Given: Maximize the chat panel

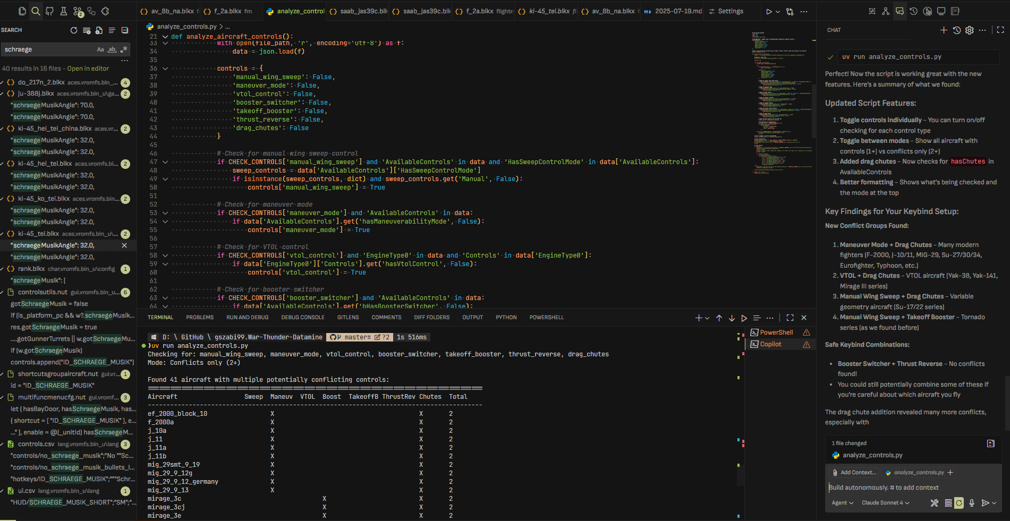Looking at the screenshot, I should (x=1000, y=30).
